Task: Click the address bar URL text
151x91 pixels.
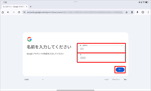Action: pos(45,12)
